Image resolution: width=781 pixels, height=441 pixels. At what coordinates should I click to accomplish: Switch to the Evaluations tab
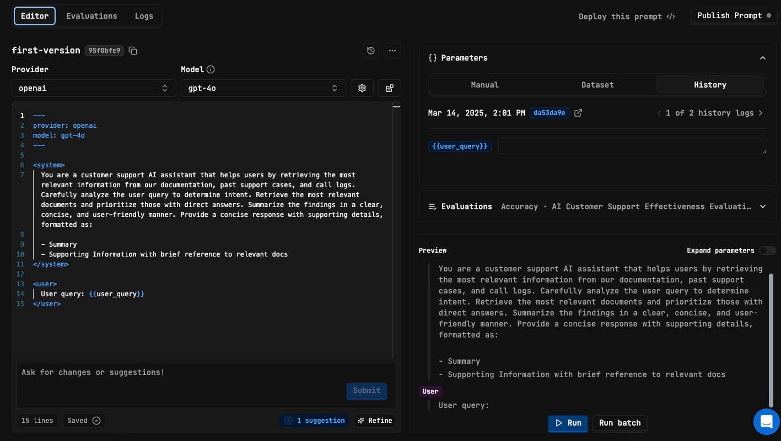(91, 16)
